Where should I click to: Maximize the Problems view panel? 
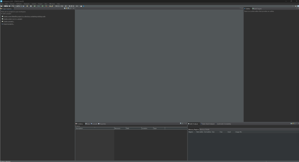click(186, 123)
